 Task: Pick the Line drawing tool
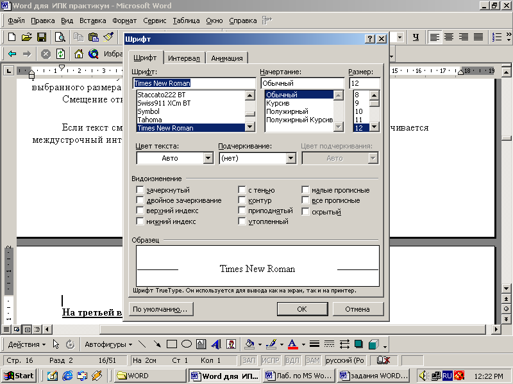click(x=142, y=344)
